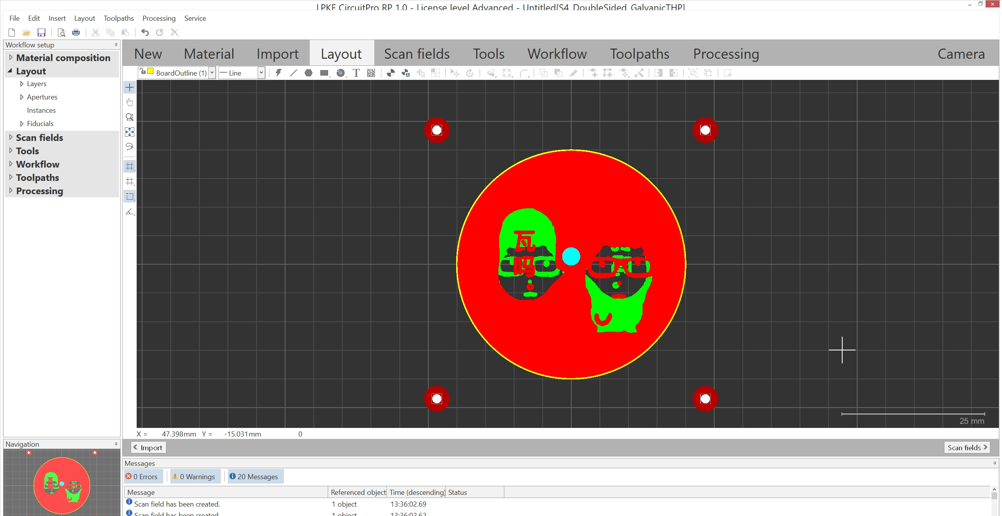1002x516 pixels.
Task: Click the yellow layer color swatch
Action: (x=150, y=71)
